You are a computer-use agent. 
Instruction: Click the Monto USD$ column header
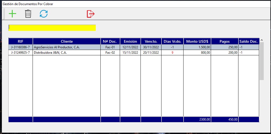pyautogui.click(x=197, y=41)
